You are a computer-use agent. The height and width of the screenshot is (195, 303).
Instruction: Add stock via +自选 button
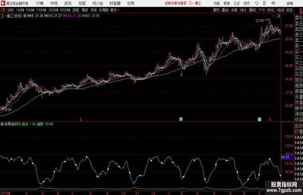(x=280, y=10)
